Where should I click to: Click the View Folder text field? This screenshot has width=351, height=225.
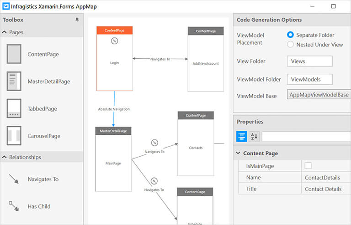click(x=309, y=61)
